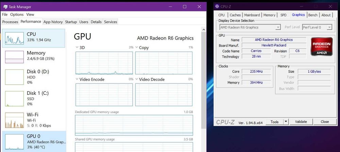
Task: Click the Task Manager vertical scrollbar thumb
Action: [x=204, y=80]
